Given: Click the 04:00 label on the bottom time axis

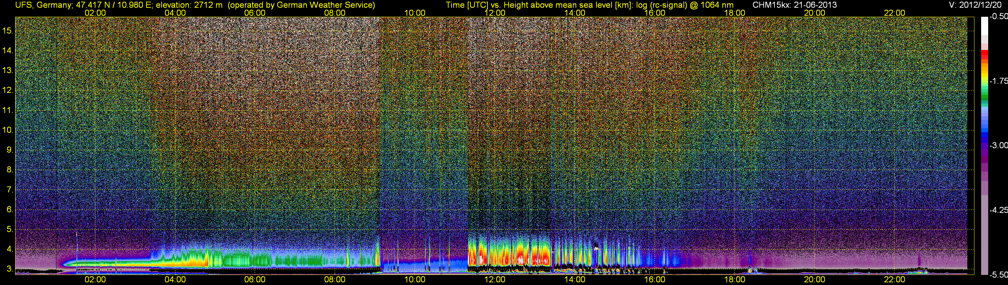Looking at the screenshot, I should point(175,280).
